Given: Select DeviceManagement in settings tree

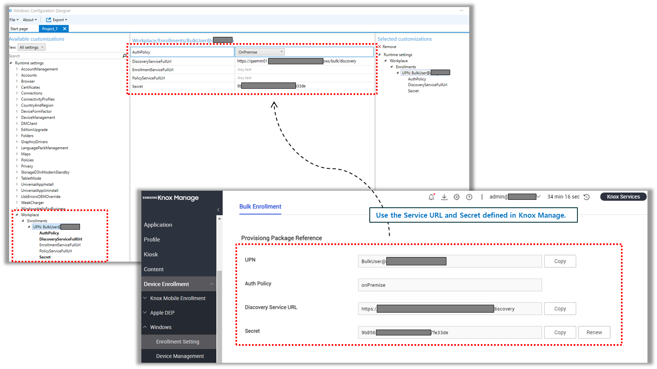Looking at the screenshot, I should [38, 117].
